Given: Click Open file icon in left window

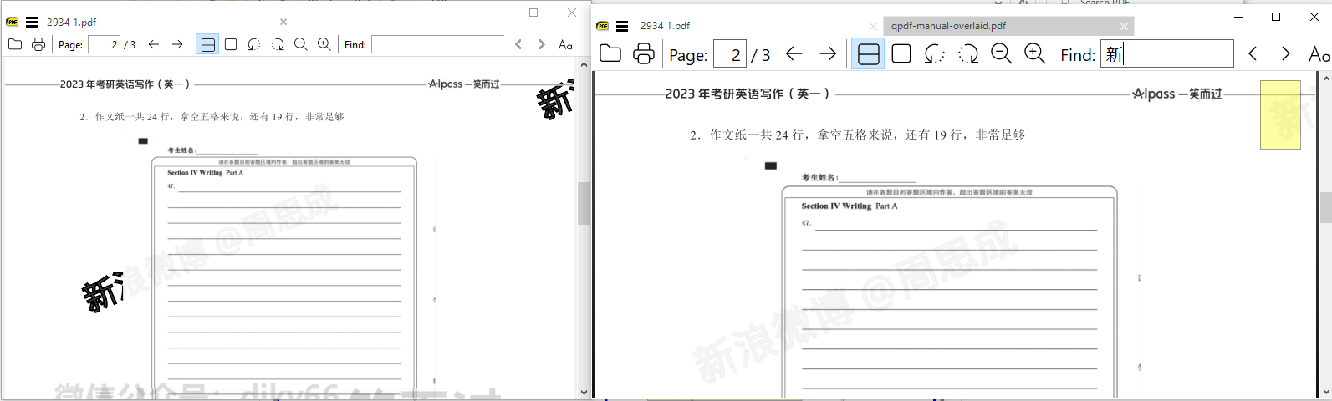Looking at the screenshot, I should [15, 44].
